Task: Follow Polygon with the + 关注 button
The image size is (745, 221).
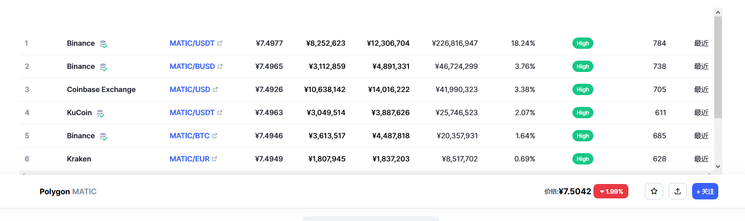Action: pyautogui.click(x=705, y=191)
